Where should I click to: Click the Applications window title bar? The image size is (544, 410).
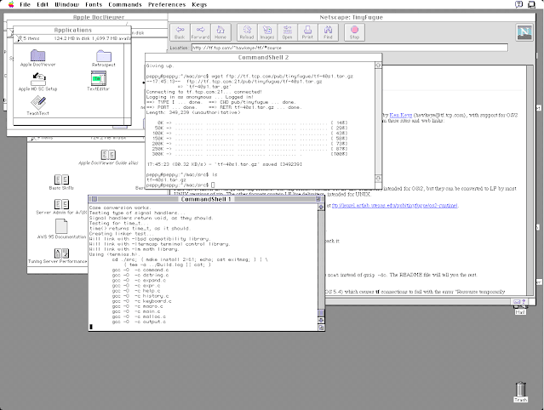tap(72, 30)
